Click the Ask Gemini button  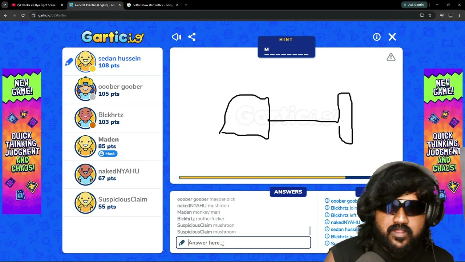(414, 5)
